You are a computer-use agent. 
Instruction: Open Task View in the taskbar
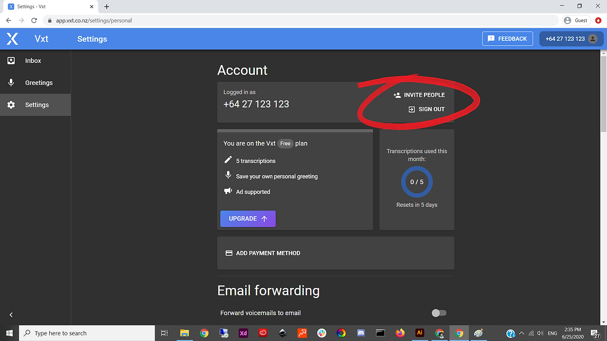tap(165, 333)
